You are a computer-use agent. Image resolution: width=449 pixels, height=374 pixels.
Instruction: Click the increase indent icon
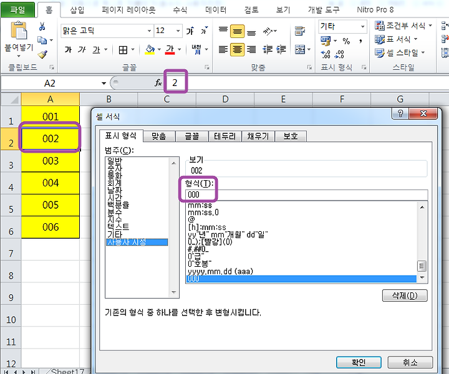click(281, 49)
